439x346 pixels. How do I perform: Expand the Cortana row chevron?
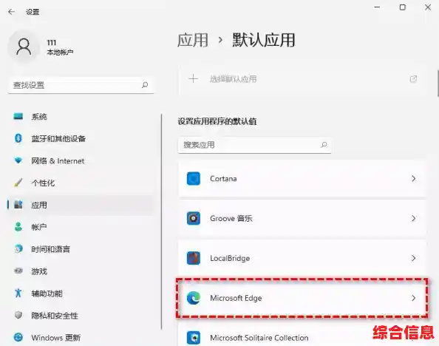pos(414,178)
